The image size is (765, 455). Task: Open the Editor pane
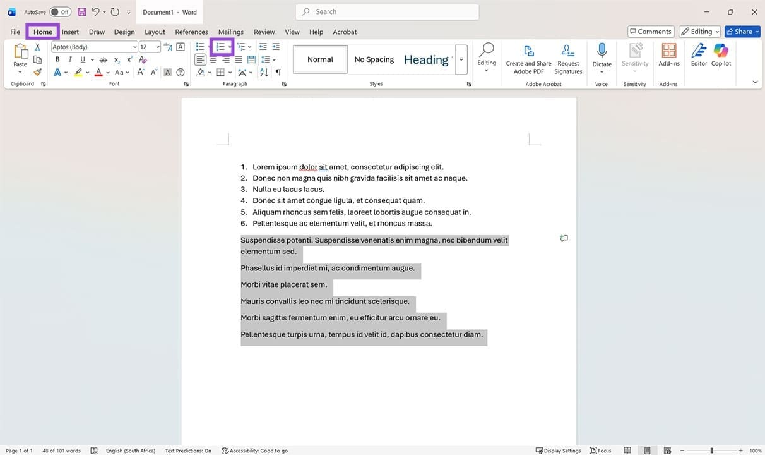[x=698, y=56]
